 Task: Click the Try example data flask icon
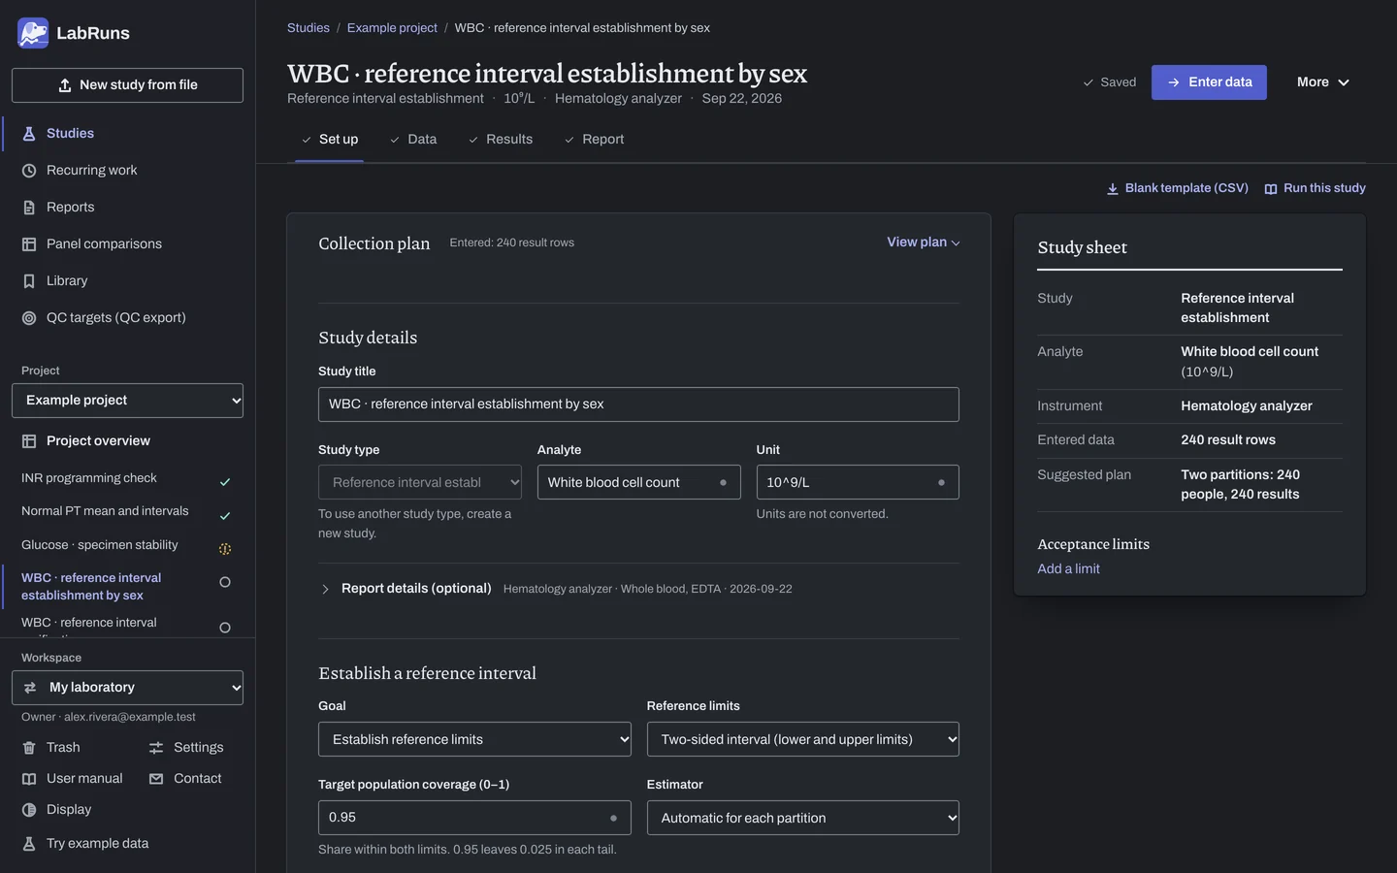tap(29, 844)
